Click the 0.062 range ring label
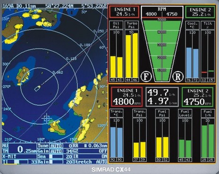The height and width of the screenshot is (174, 219). point(57,72)
